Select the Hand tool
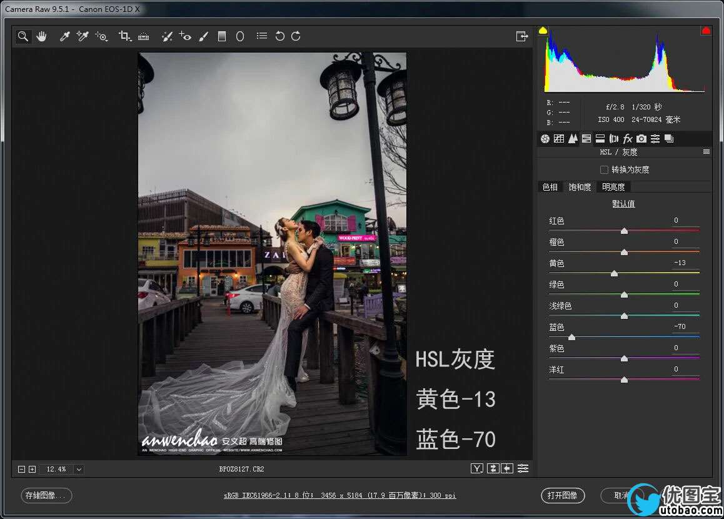 point(41,36)
